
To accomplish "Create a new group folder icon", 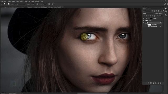I will coord(156,83).
